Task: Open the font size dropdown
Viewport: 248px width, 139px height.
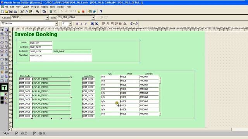Action: pyautogui.click(x=70, y=24)
